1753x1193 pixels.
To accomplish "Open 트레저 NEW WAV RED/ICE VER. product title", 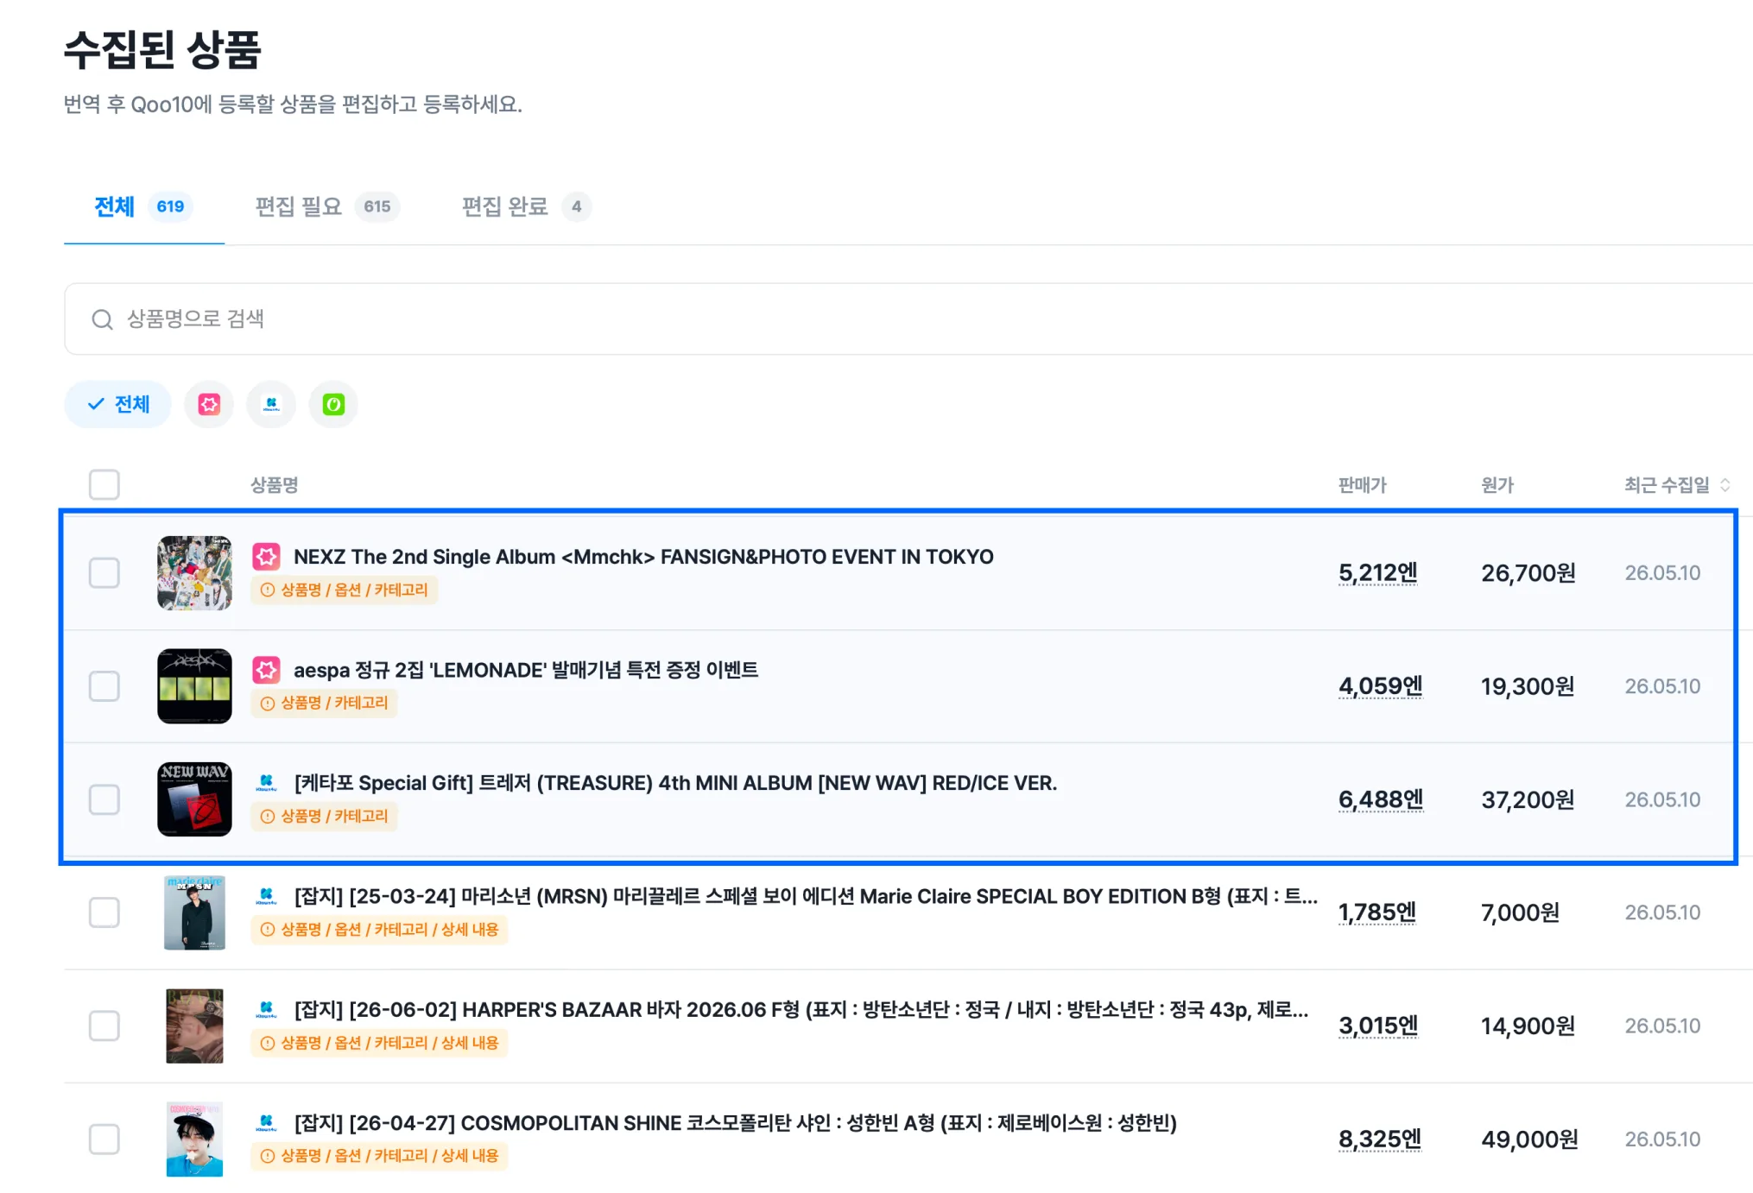I will click(x=675, y=783).
